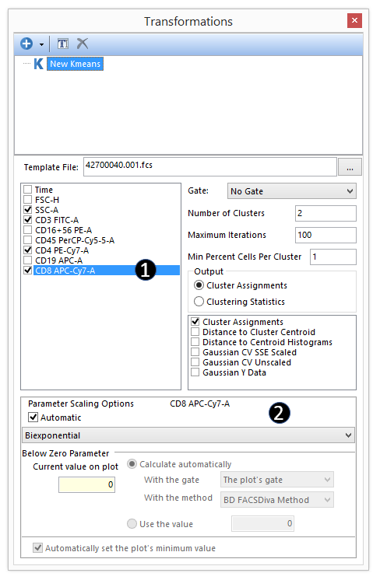The height and width of the screenshot is (580, 380).
Task: Check Distance to Centroid Histograms
Action: [x=195, y=342]
